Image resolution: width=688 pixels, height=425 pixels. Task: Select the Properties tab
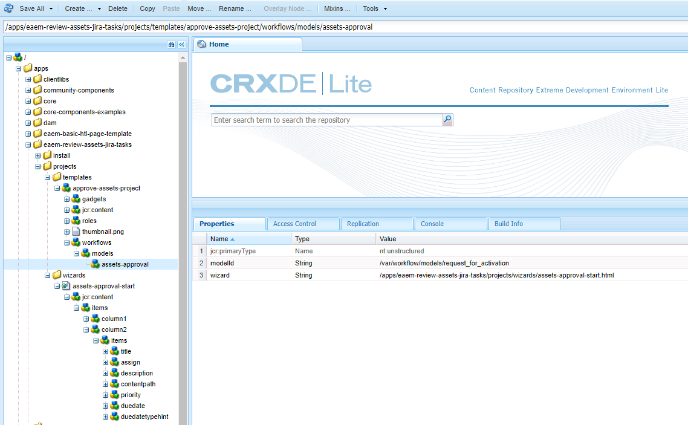point(229,224)
